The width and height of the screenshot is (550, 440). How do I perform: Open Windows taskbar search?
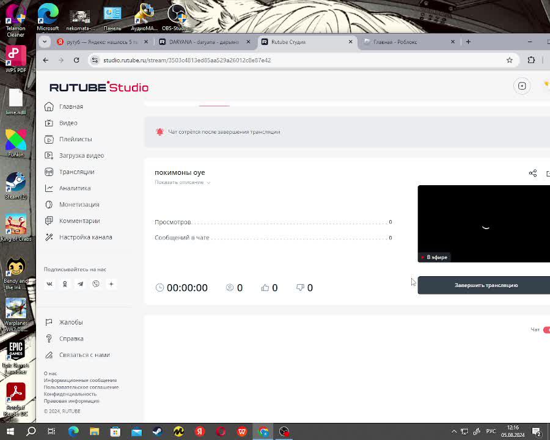[x=31, y=431]
